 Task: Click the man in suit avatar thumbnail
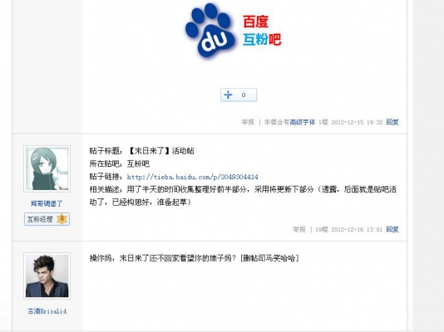[x=47, y=276]
